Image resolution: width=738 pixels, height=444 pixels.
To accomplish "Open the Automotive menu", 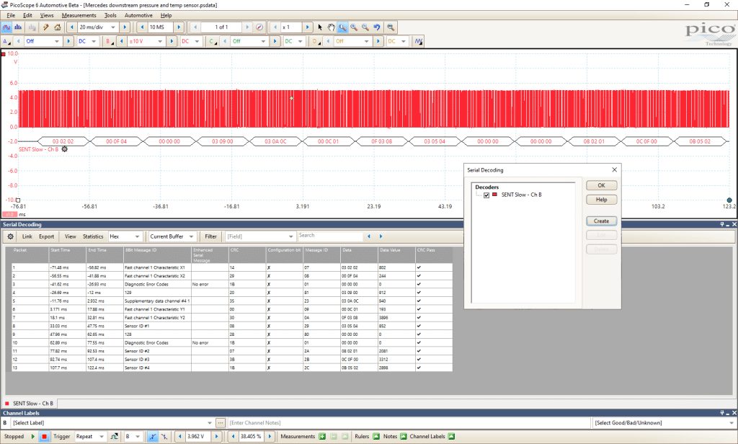I will point(138,15).
